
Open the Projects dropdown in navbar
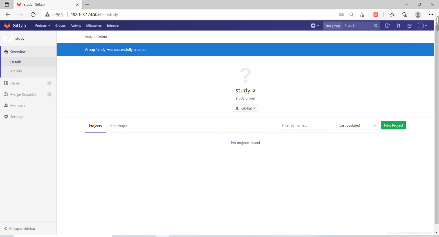pyautogui.click(x=43, y=26)
